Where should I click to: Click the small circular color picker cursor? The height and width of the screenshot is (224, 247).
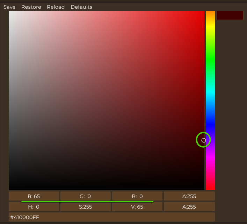204,140
